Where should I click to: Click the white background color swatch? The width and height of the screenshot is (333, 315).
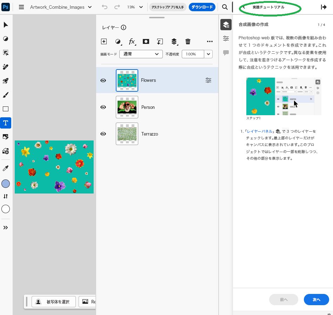coord(6,209)
